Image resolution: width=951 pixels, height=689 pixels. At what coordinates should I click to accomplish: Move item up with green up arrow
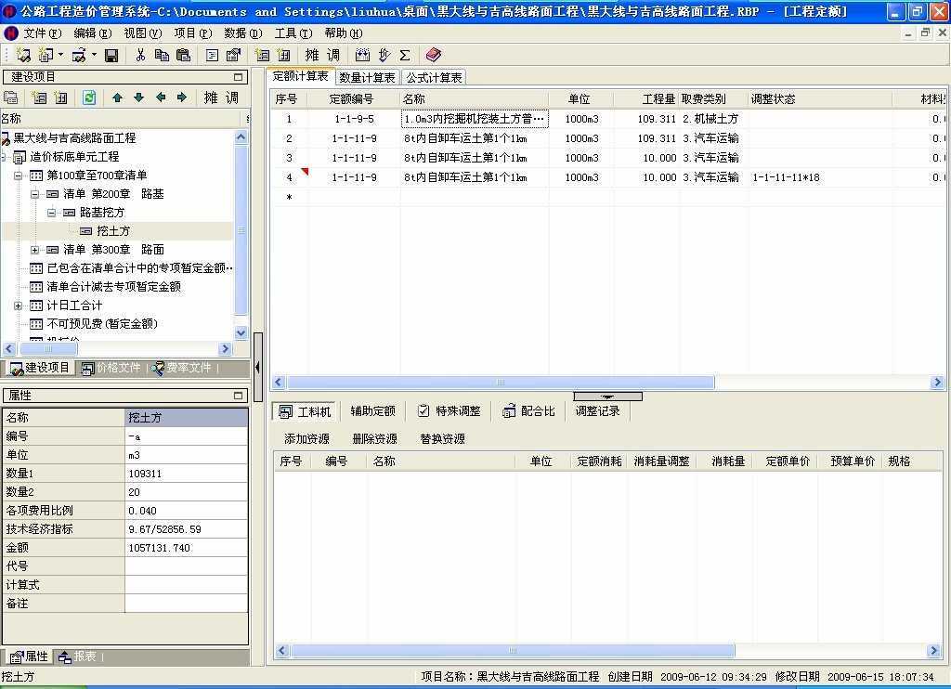118,97
